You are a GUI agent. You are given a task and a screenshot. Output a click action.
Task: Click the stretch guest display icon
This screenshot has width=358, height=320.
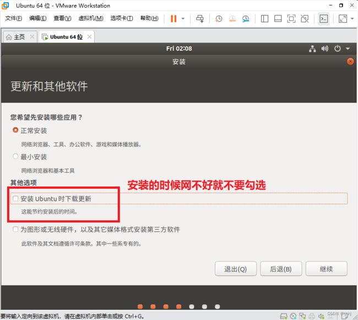pos(343,19)
